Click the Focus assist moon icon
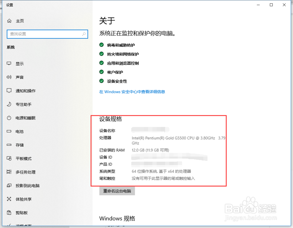293x228 pixels. (x=9, y=104)
